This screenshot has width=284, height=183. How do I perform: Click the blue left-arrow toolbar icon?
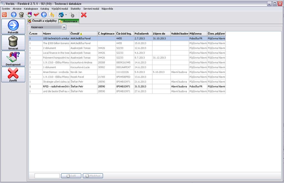pos(44,15)
